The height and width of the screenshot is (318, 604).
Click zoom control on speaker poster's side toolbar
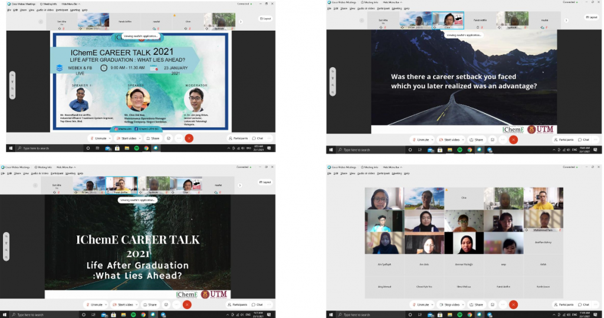12,87
